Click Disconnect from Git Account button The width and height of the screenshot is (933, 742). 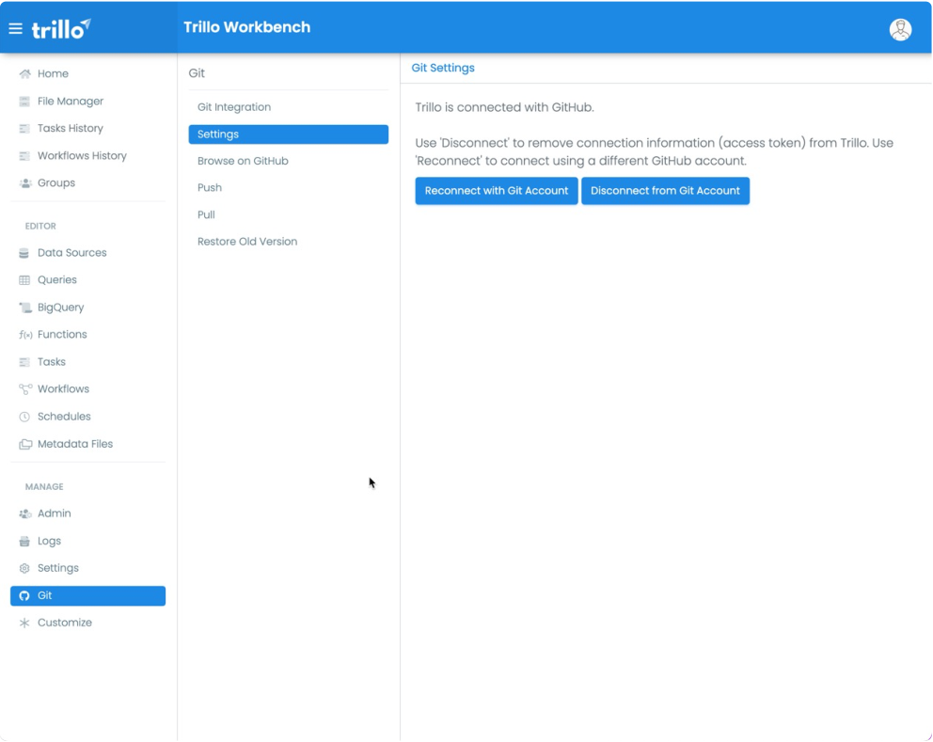tap(665, 191)
